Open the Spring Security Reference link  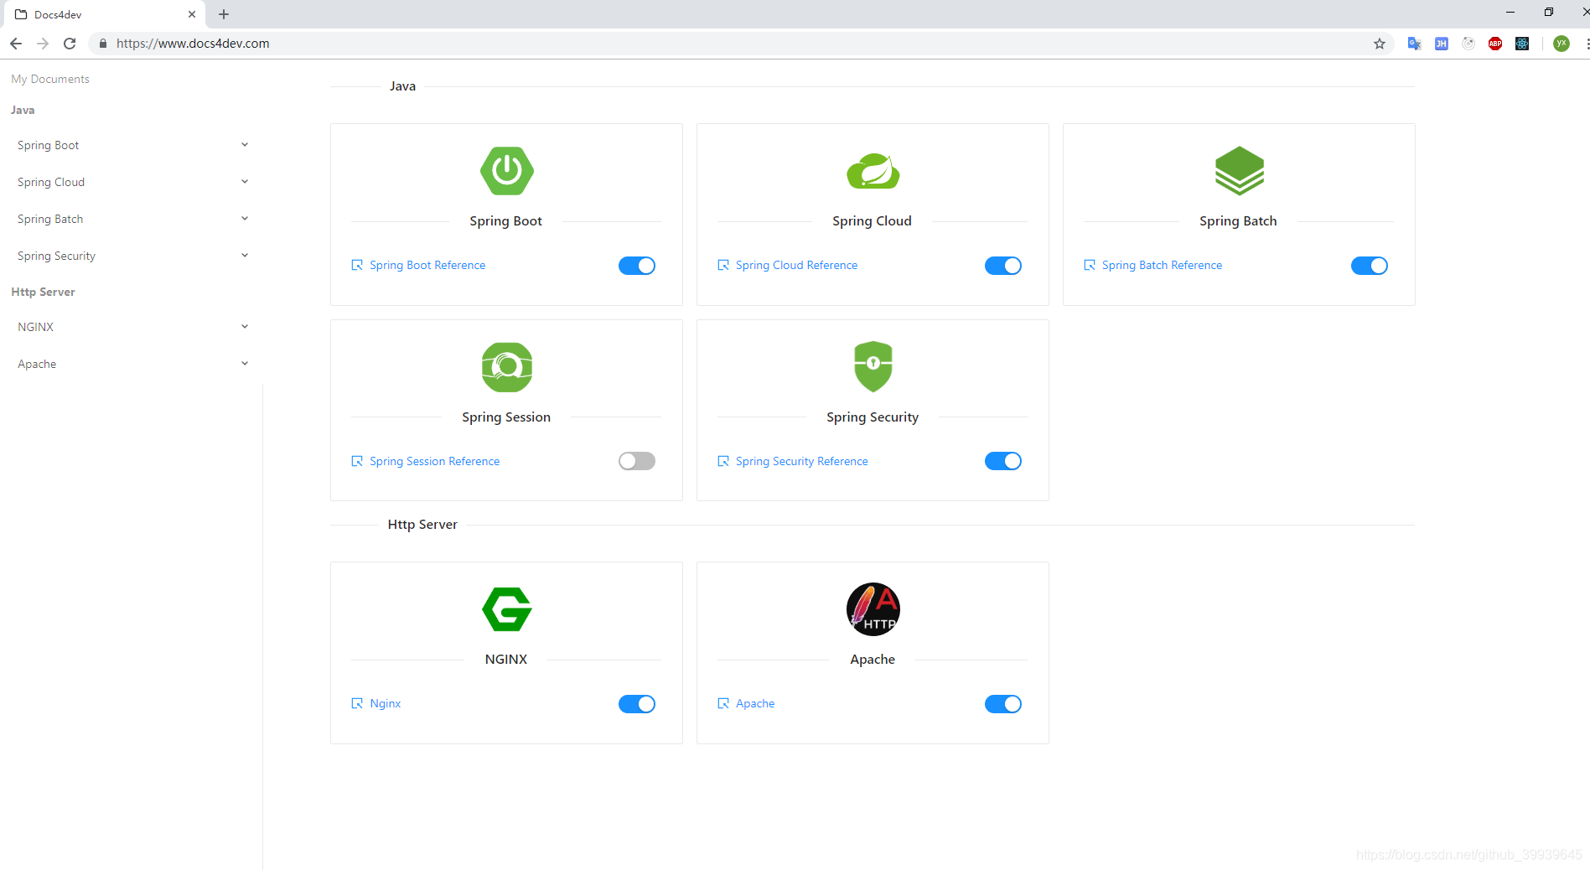point(801,461)
